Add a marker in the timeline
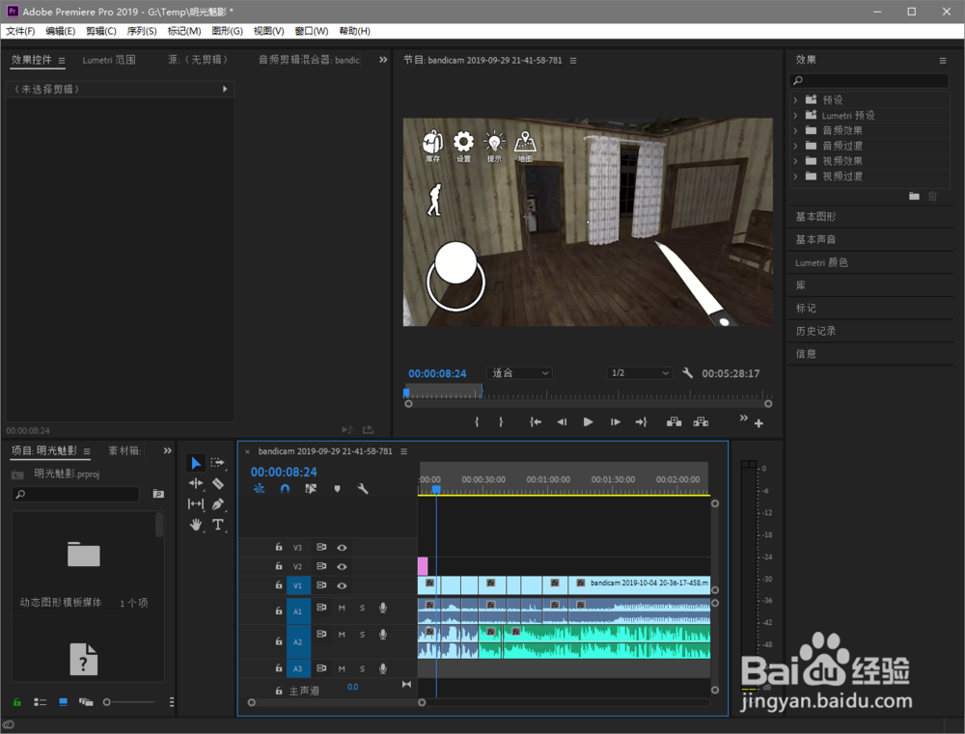The width and height of the screenshot is (965, 734). pos(337,488)
